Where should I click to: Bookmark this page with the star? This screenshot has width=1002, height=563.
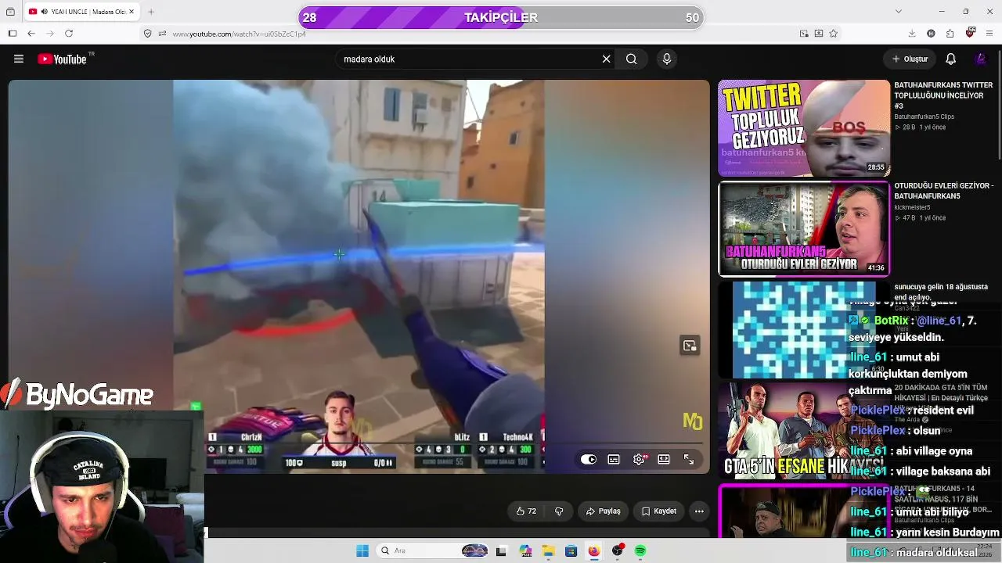[x=834, y=34]
